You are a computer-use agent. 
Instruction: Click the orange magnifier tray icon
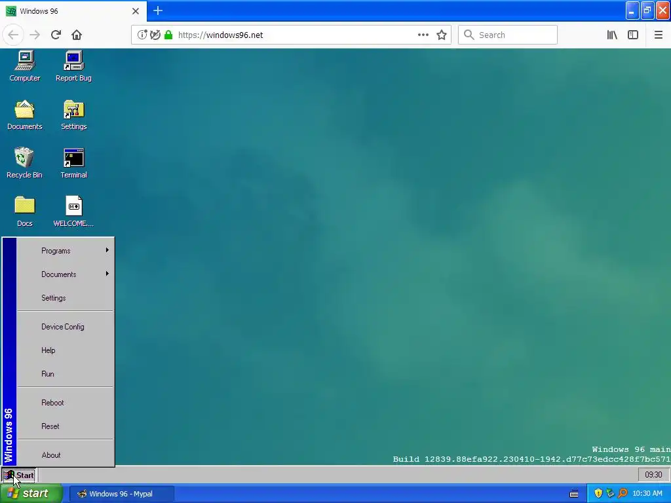tap(623, 494)
